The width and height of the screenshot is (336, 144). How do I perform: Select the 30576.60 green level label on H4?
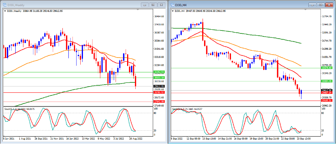327,68
